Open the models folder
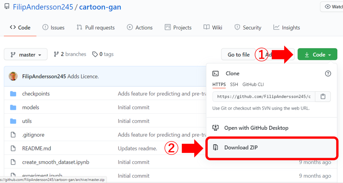The image size is (343, 183). point(31,107)
